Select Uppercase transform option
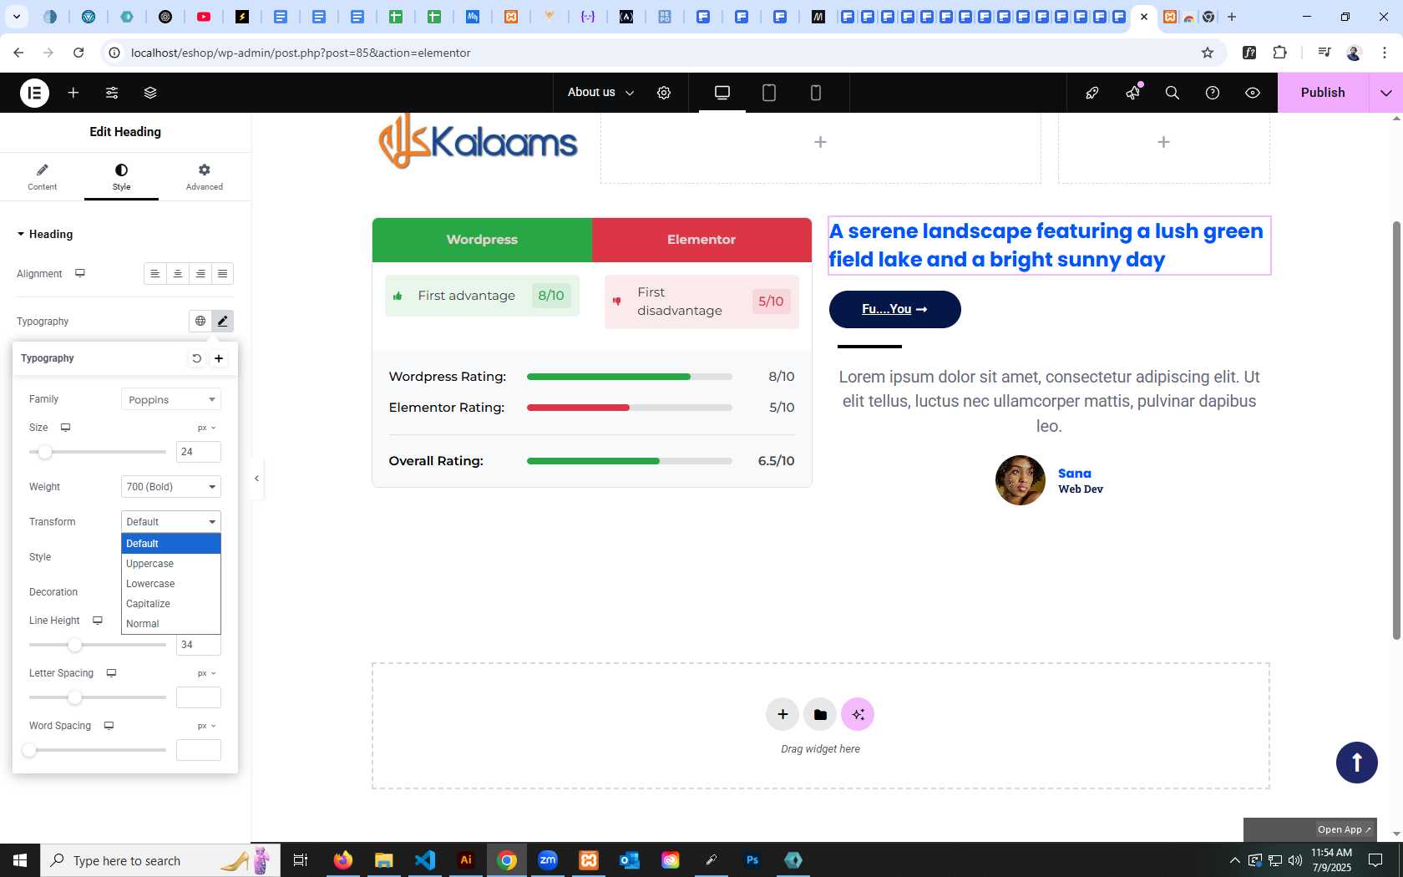 171,564
